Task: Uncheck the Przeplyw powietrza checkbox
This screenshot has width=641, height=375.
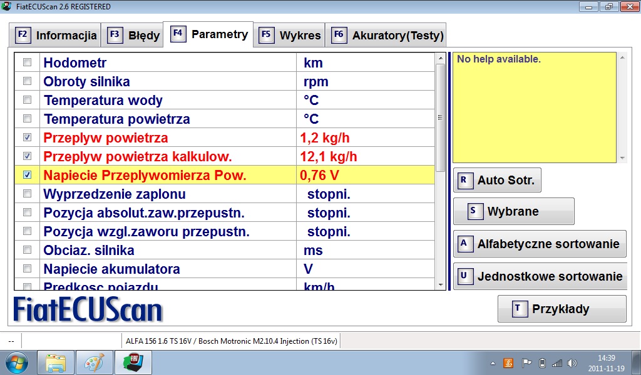Action: [28, 137]
